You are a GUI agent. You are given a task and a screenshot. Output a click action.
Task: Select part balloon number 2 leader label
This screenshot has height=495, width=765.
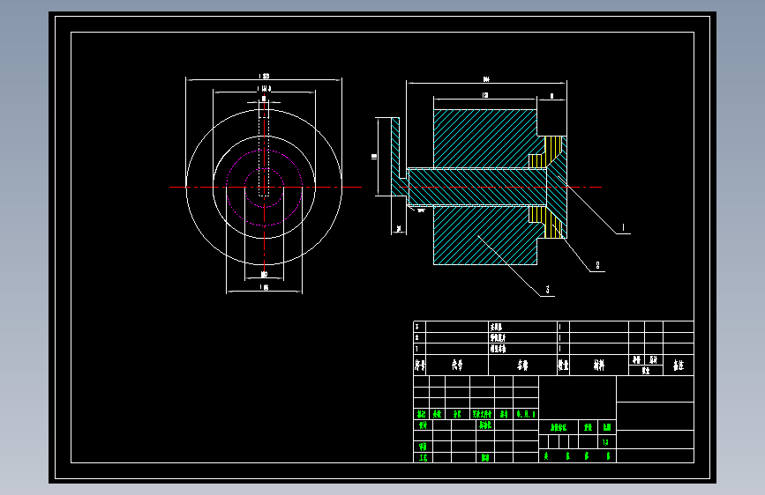597,265
